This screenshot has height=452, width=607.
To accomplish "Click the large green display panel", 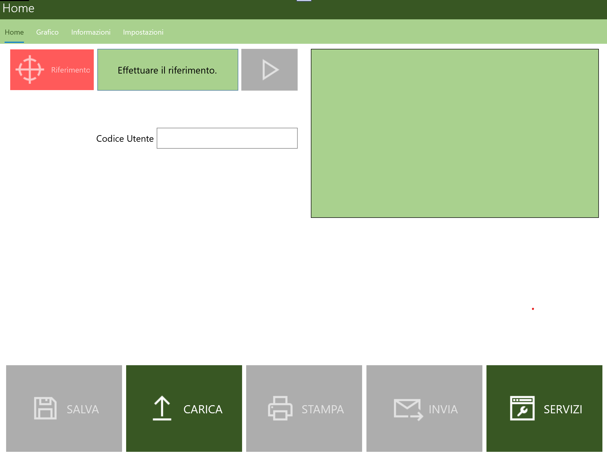I will point(454,133).
